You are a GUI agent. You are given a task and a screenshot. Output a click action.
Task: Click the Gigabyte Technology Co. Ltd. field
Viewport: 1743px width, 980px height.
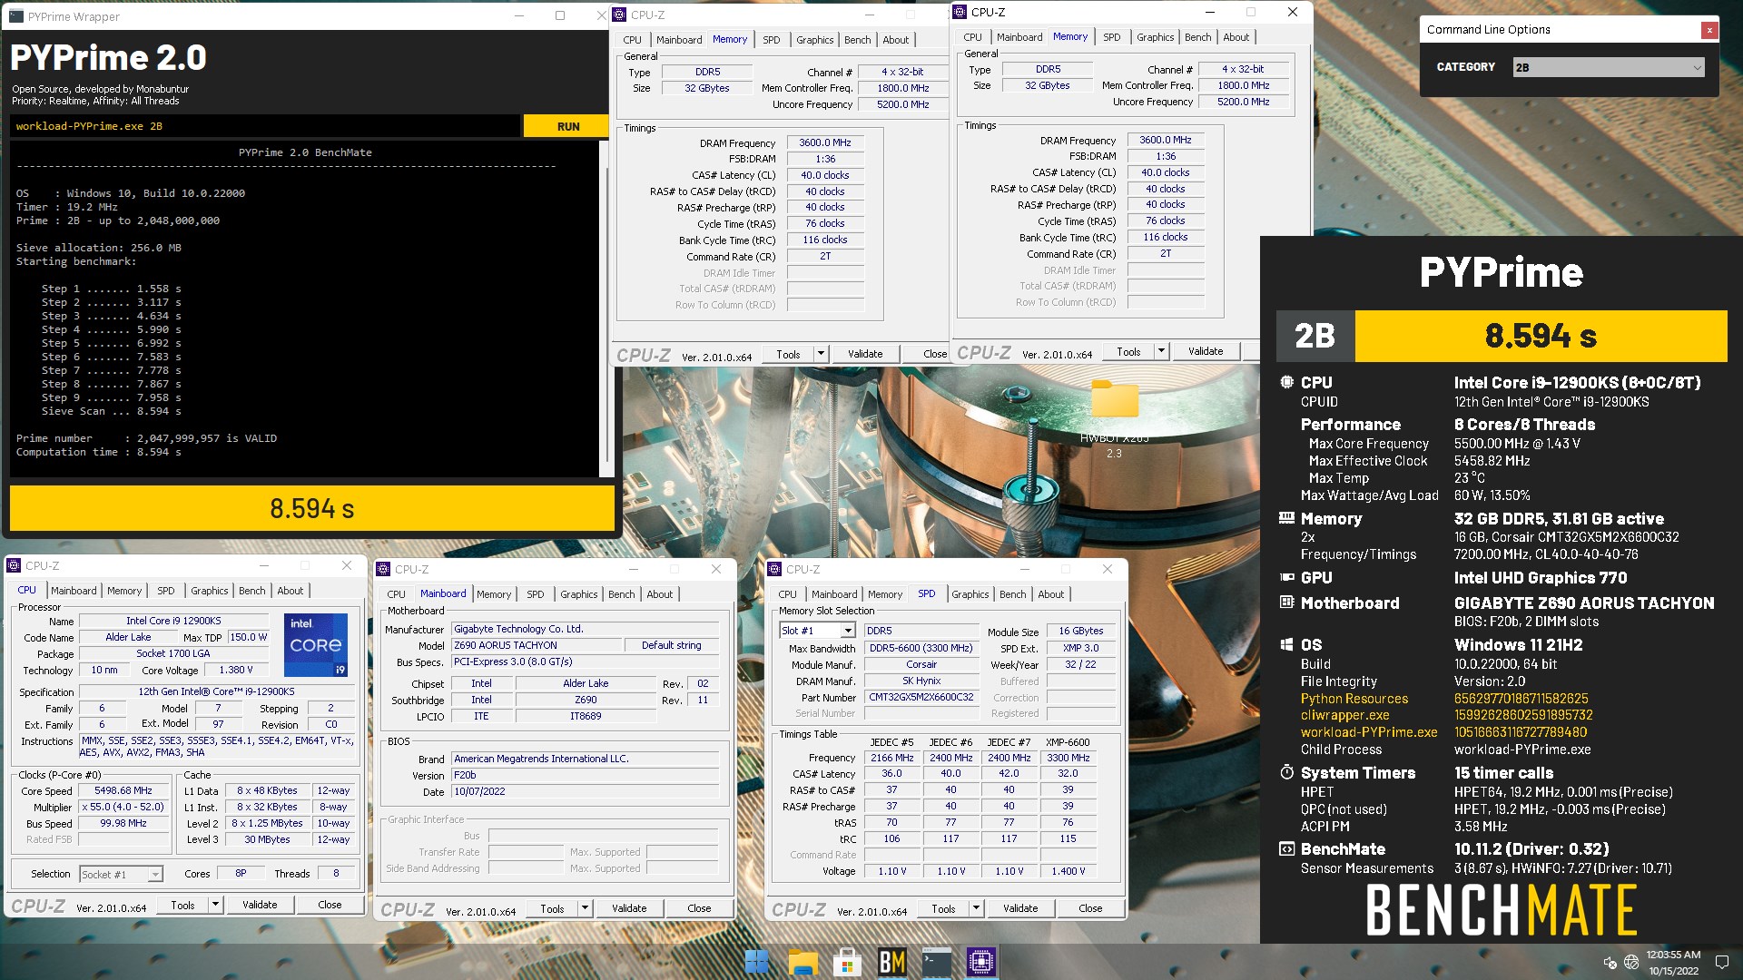click(x=586, y=629)
